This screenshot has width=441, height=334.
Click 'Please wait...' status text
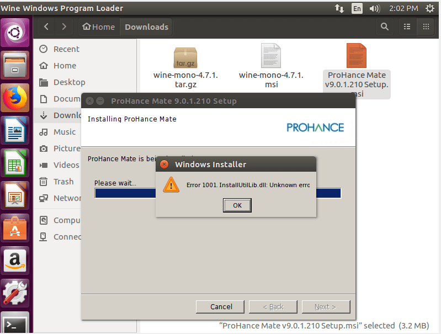115,183
